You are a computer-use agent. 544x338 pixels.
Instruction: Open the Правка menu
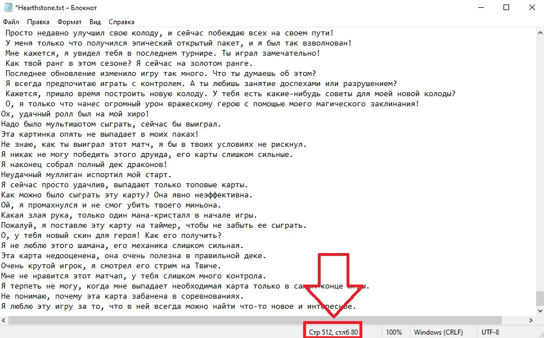pyautogui.click(x=38, y=22)
